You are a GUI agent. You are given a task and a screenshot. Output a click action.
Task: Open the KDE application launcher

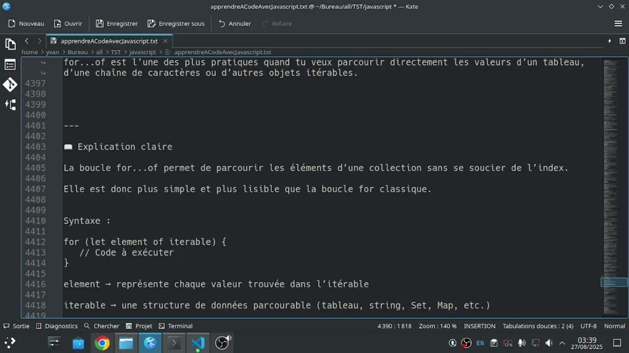[10, 343]
